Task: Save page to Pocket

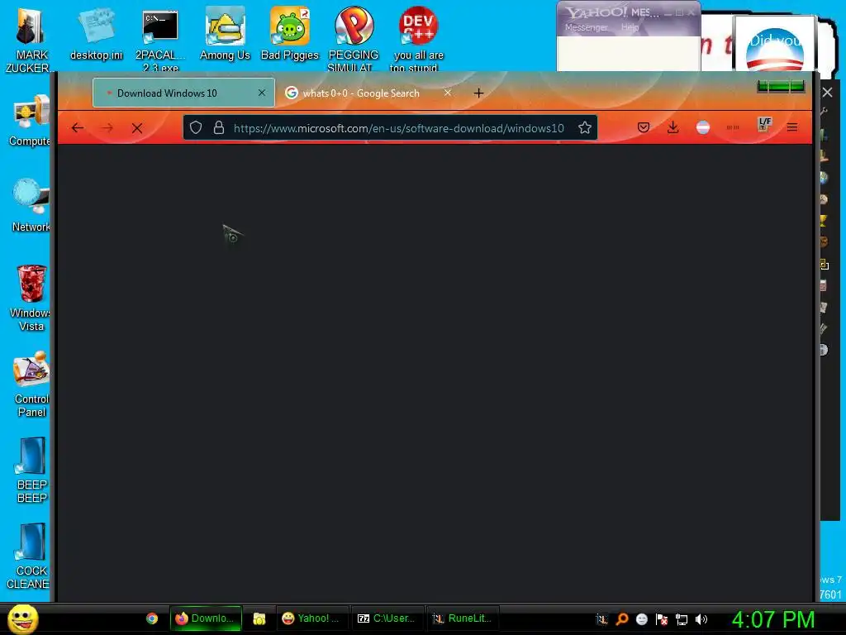Action: coord(643,128)
